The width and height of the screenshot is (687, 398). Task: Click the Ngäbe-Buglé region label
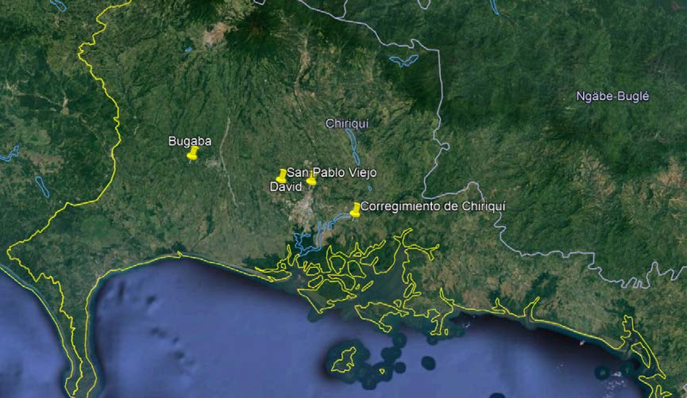pos(612,96)
